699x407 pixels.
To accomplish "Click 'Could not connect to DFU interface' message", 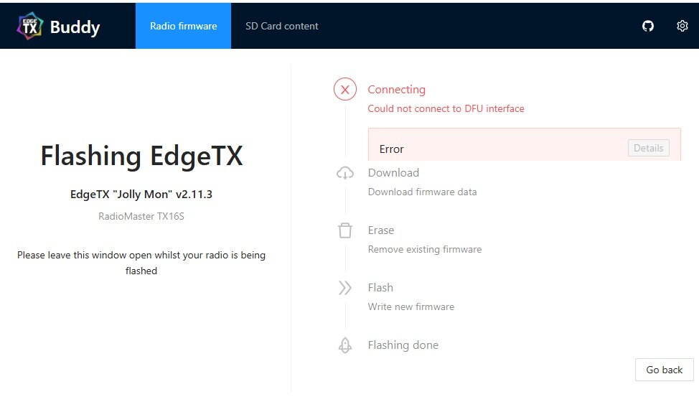I will pos(446,109).
